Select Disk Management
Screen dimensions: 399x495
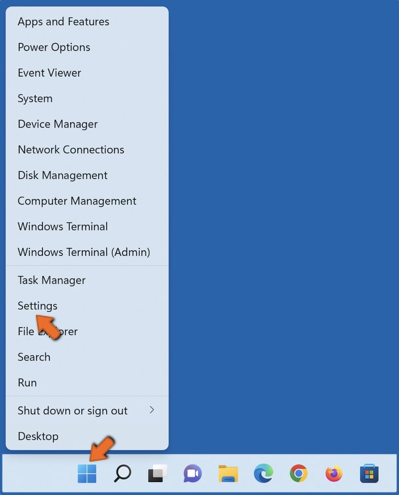[x=62, y=175]
